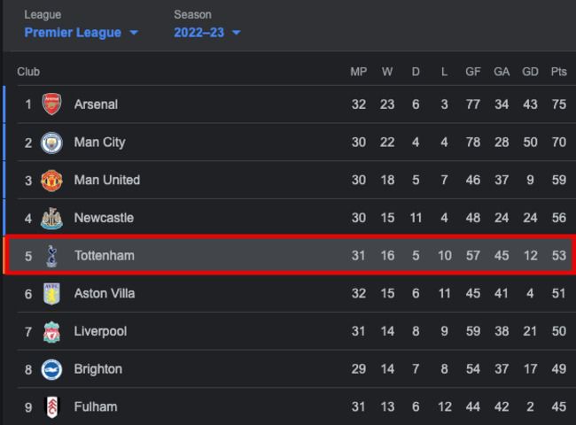This screenshot has width=576, height=425.
Task: Click the Club column header
Action: click(28, 72)
